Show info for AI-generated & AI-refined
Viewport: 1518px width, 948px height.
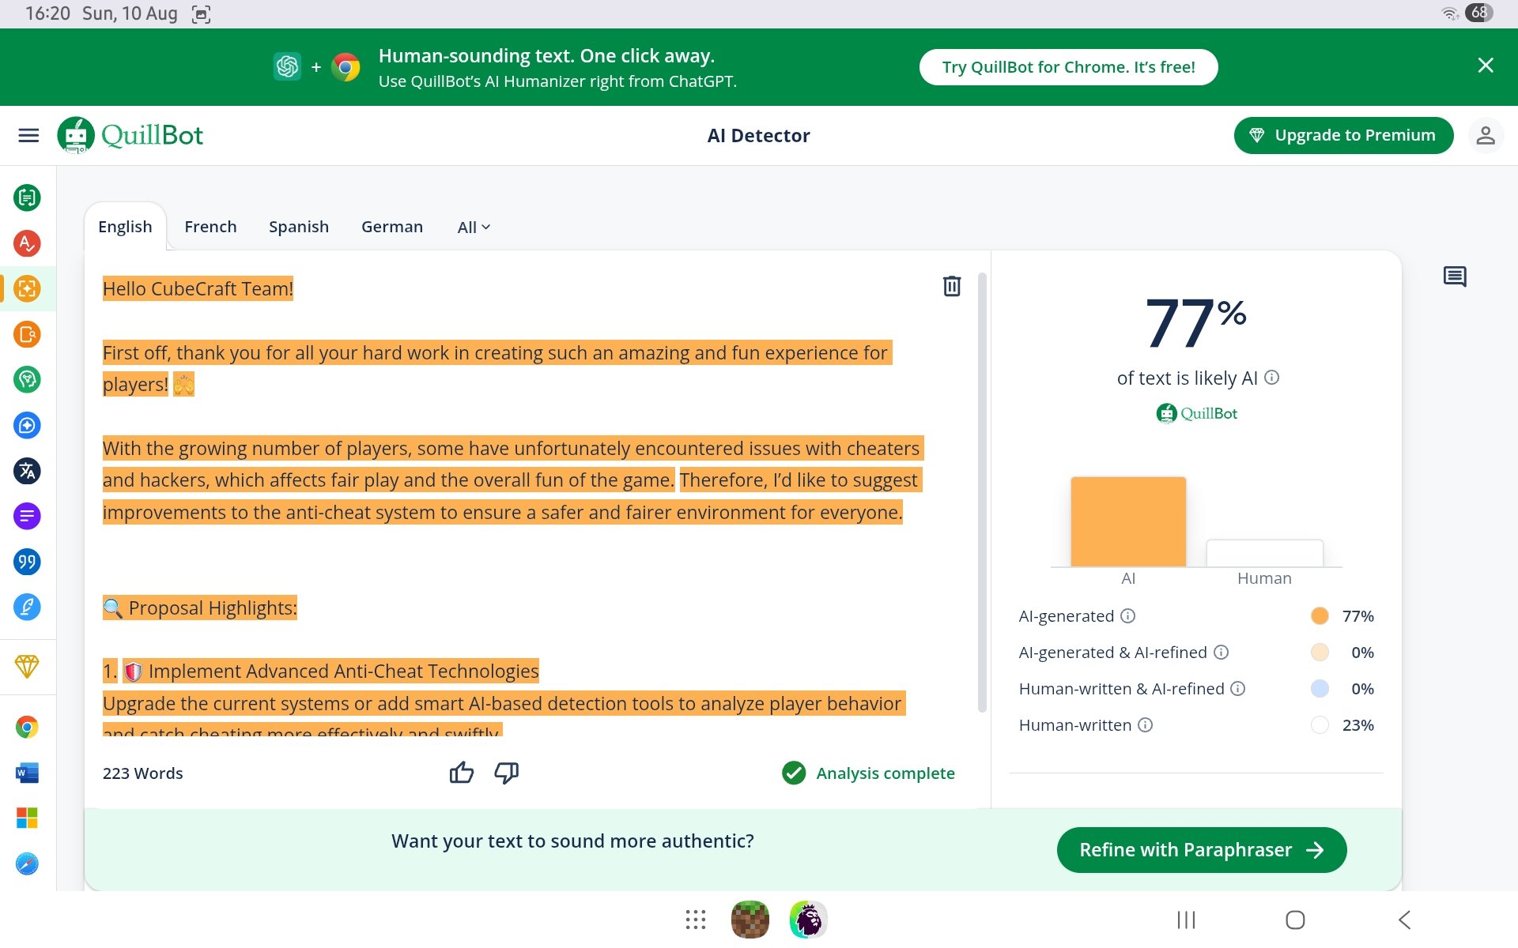pos(1222,653)
